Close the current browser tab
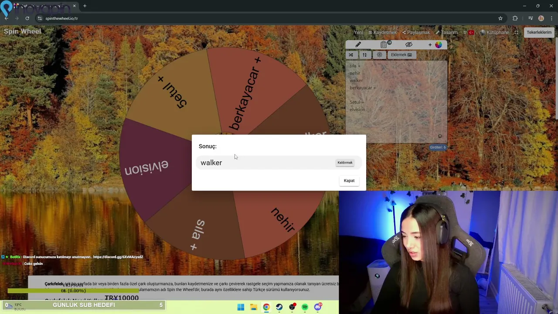The image size is (558, 314). (x=74, y=6)
